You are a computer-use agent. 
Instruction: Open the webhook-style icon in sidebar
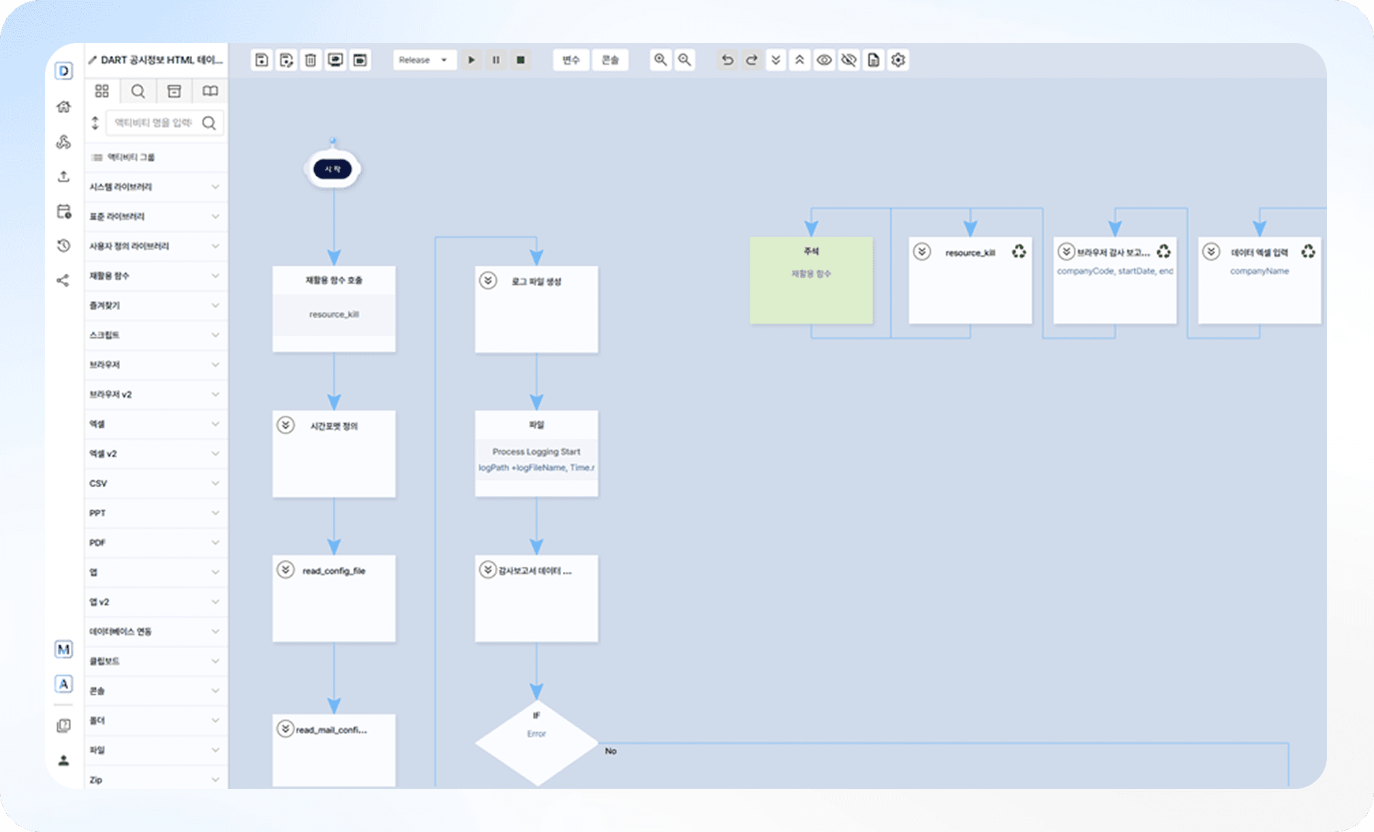point(63,142)
